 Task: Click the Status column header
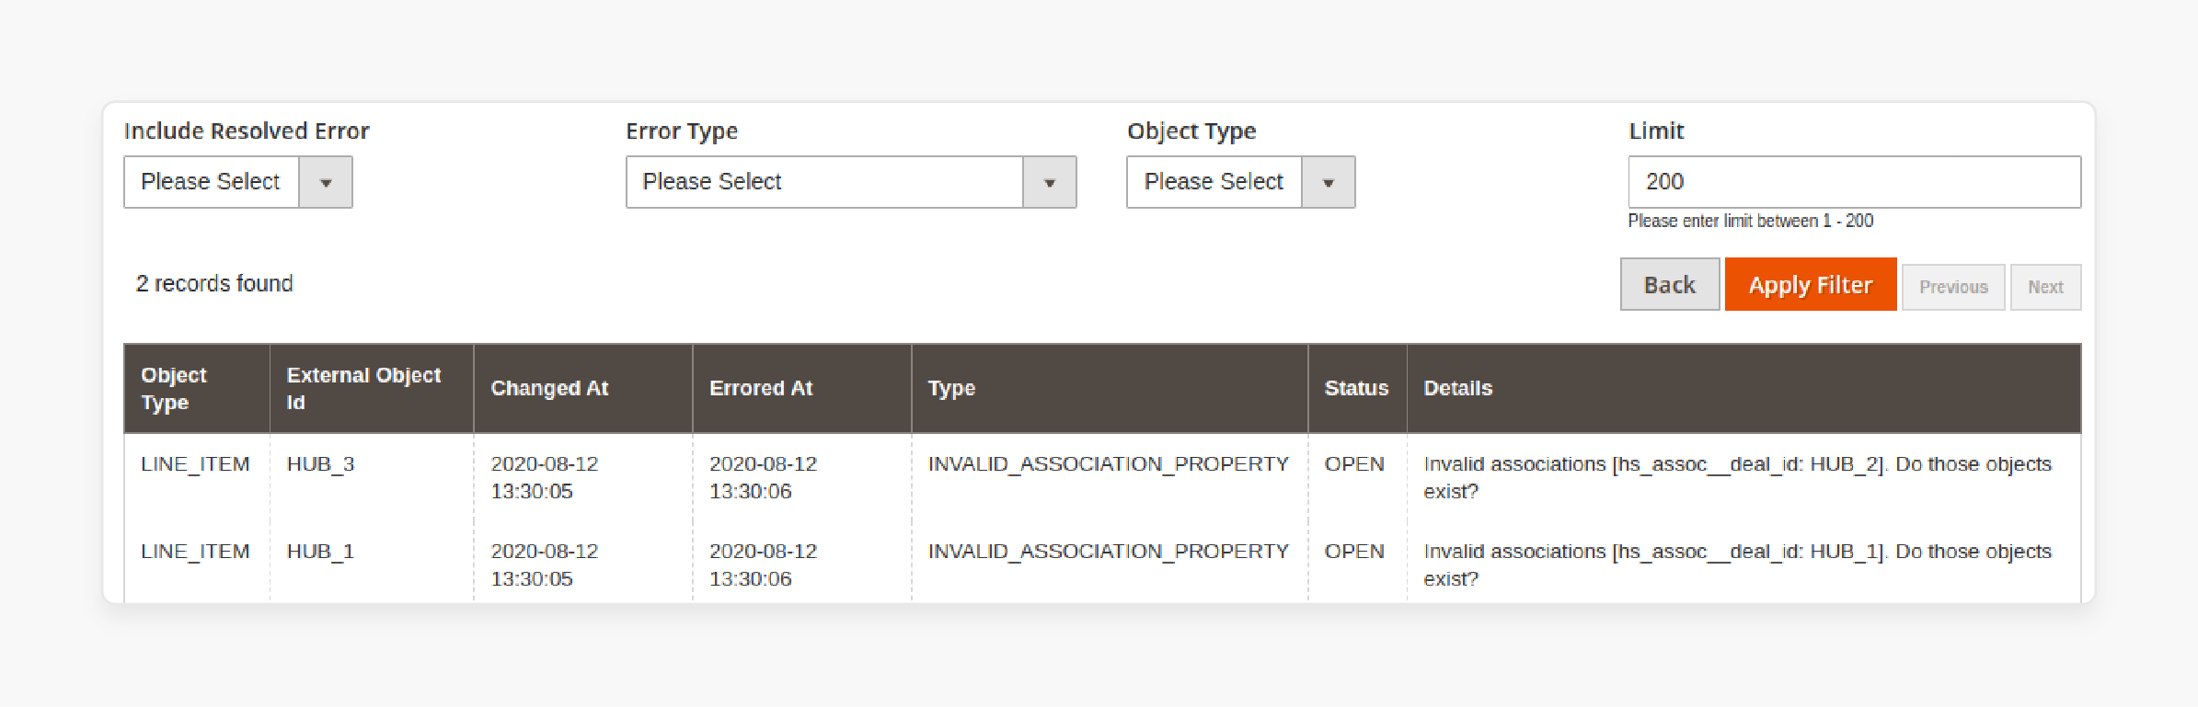click(1357, 389)
